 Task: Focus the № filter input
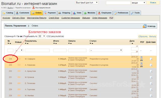point(10,50)
